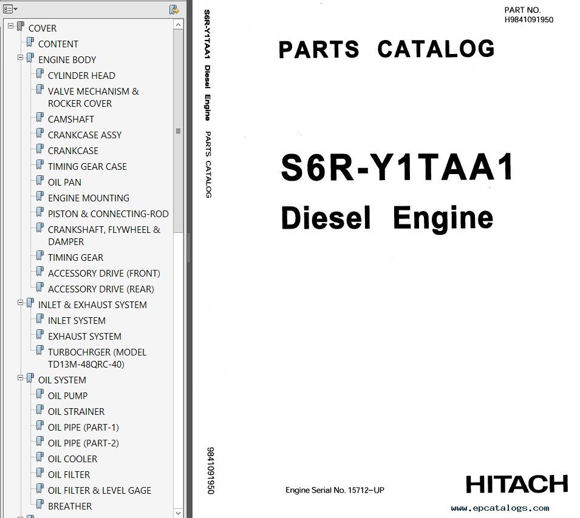The height and width of the screenshot is (518, 580).
Task: Open the CRANKCASE ASSY bookmark
Action: [84, 135]
